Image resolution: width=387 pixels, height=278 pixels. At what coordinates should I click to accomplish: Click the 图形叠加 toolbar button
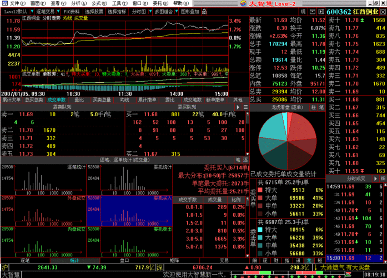190,12
